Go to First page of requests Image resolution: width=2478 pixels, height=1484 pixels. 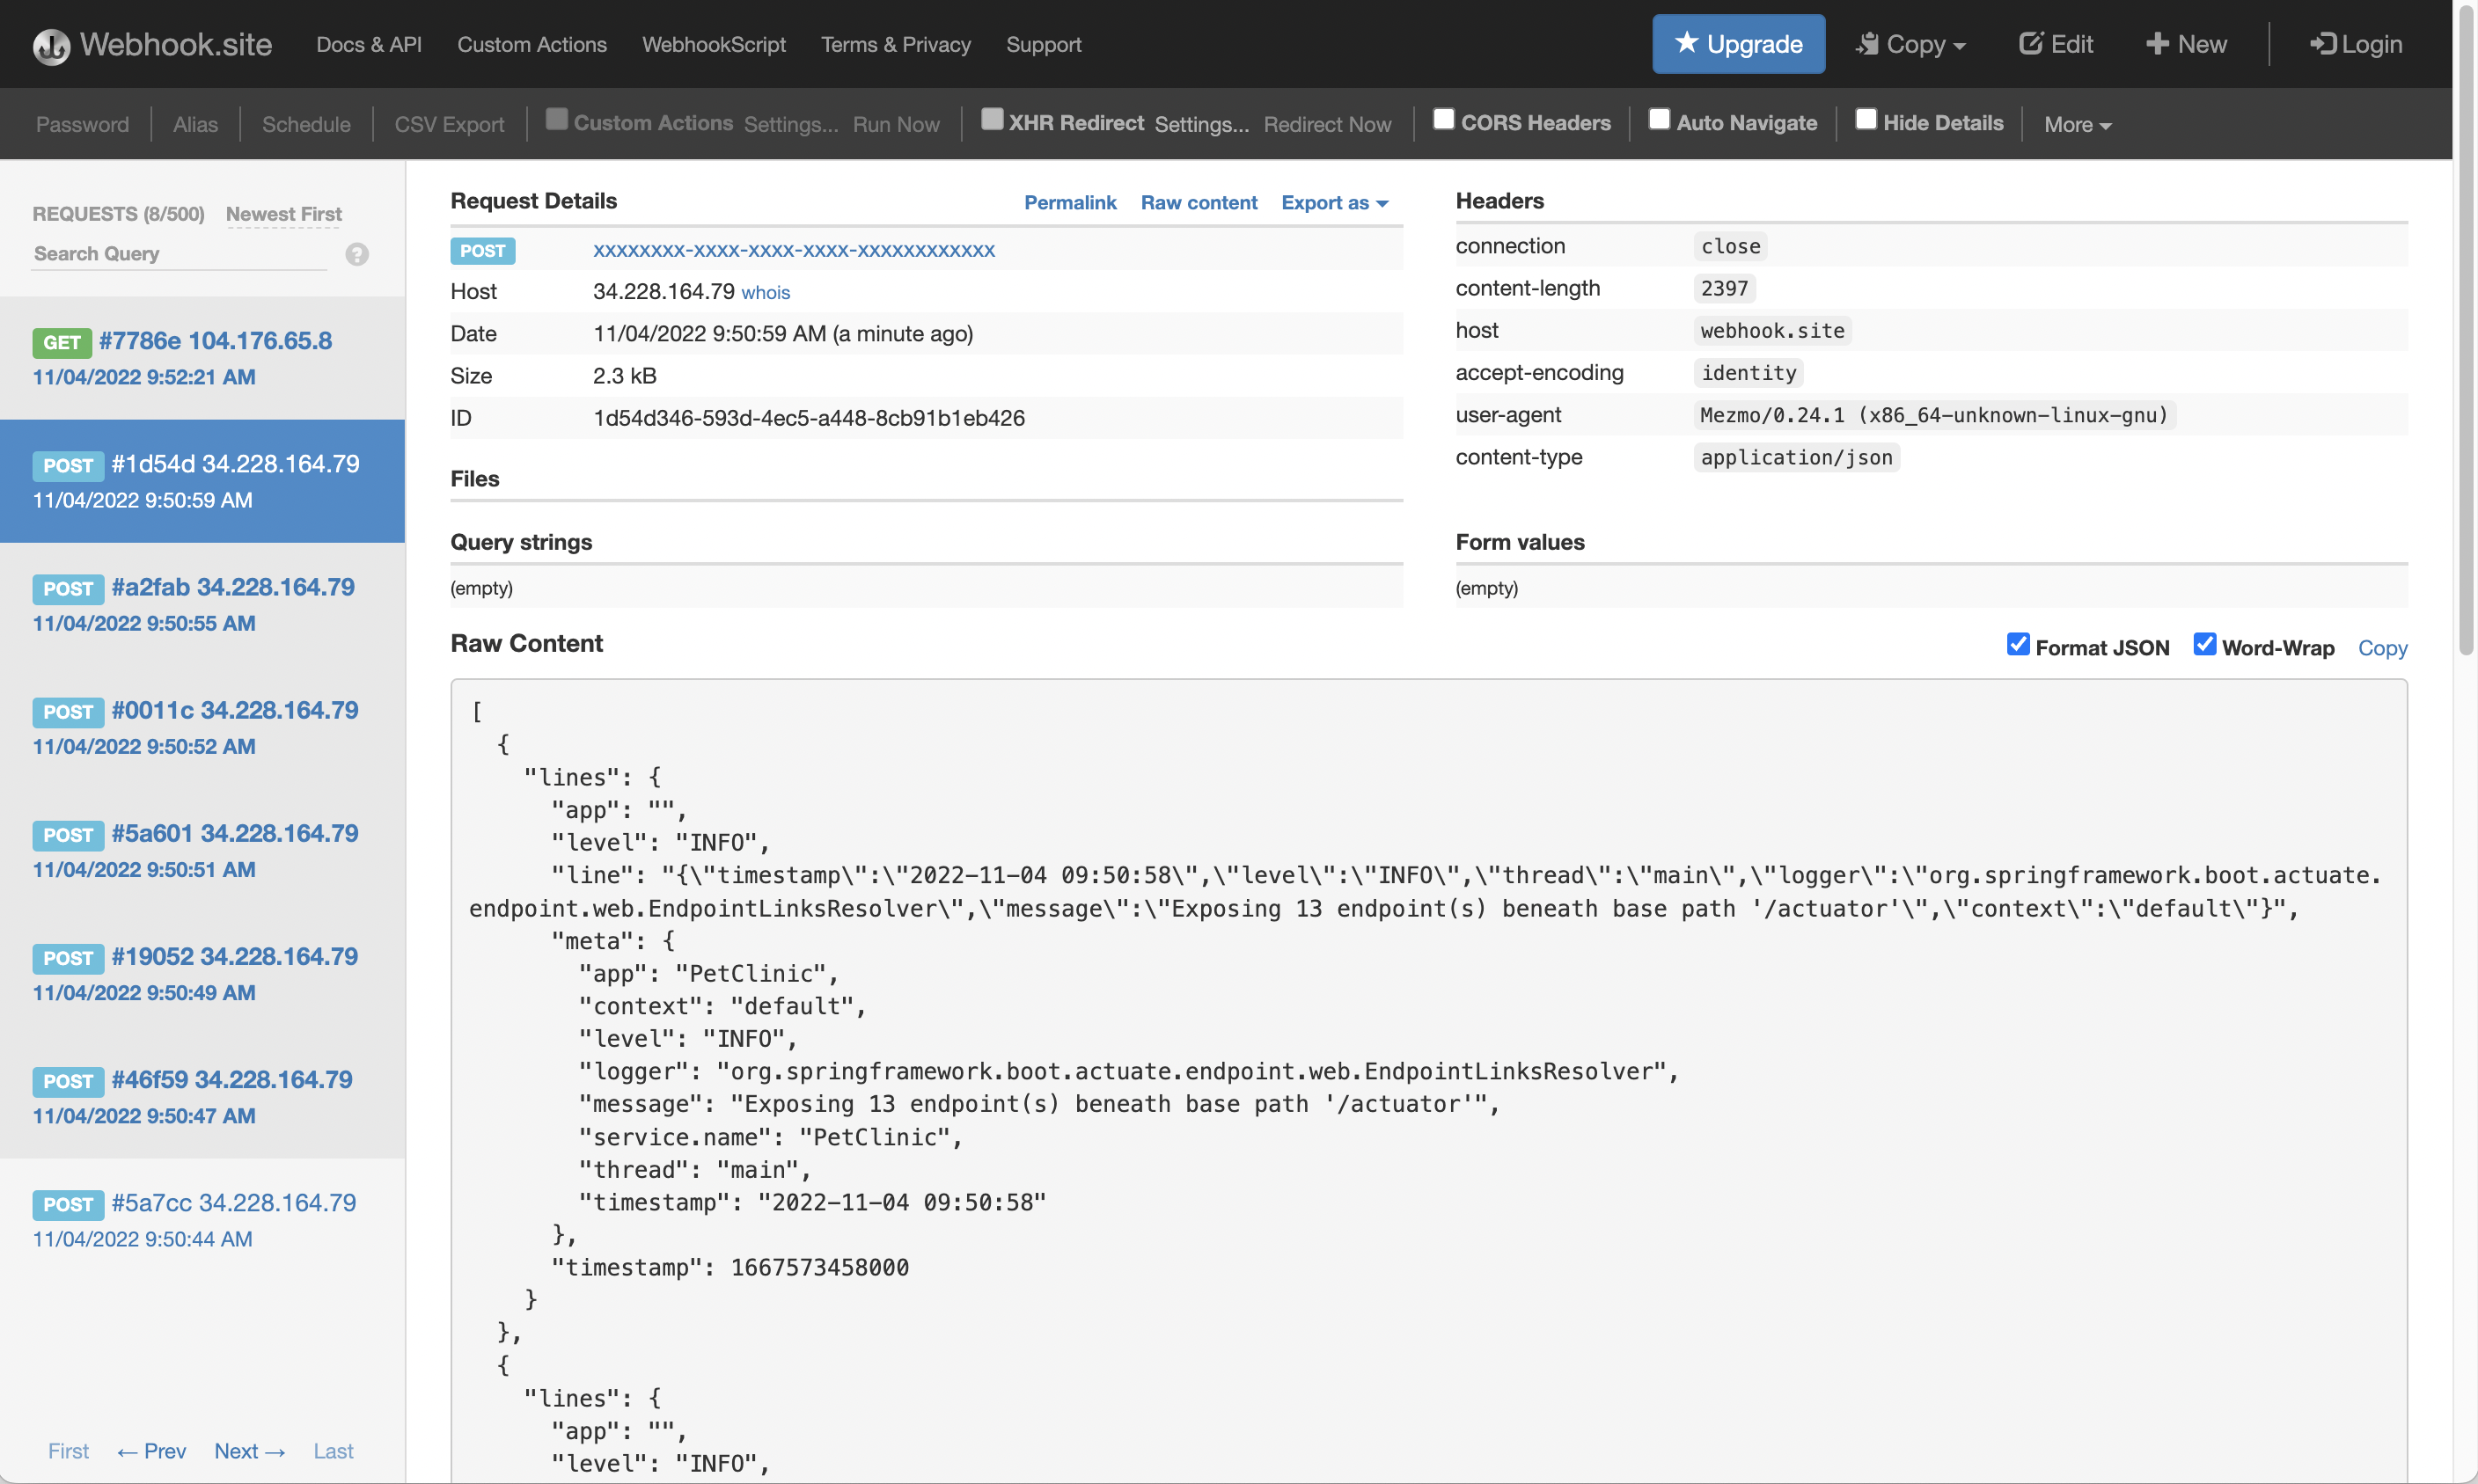(68, 1450)
